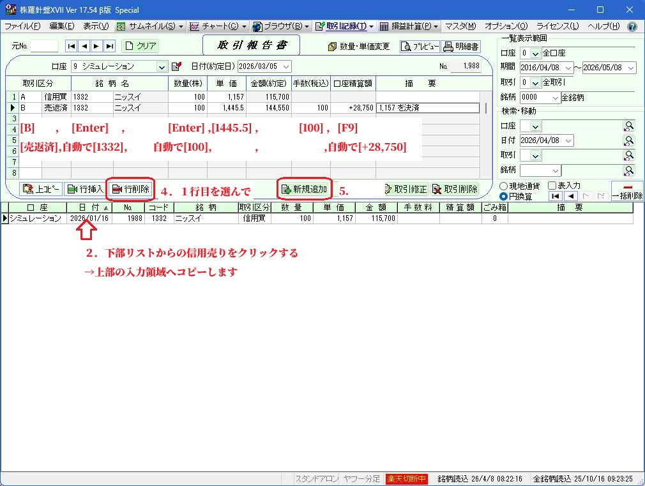Select the 現地通貨 radio button
This screenshot has height=486, width=645.
click(x=505, y=186)
